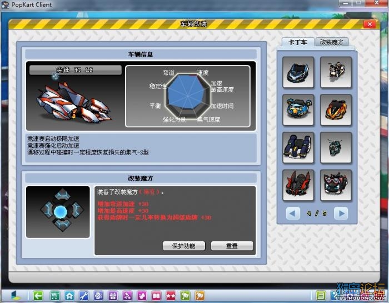Select the navy and white kart thumbnail
This screenshot has width=389, height=303.
298,148
